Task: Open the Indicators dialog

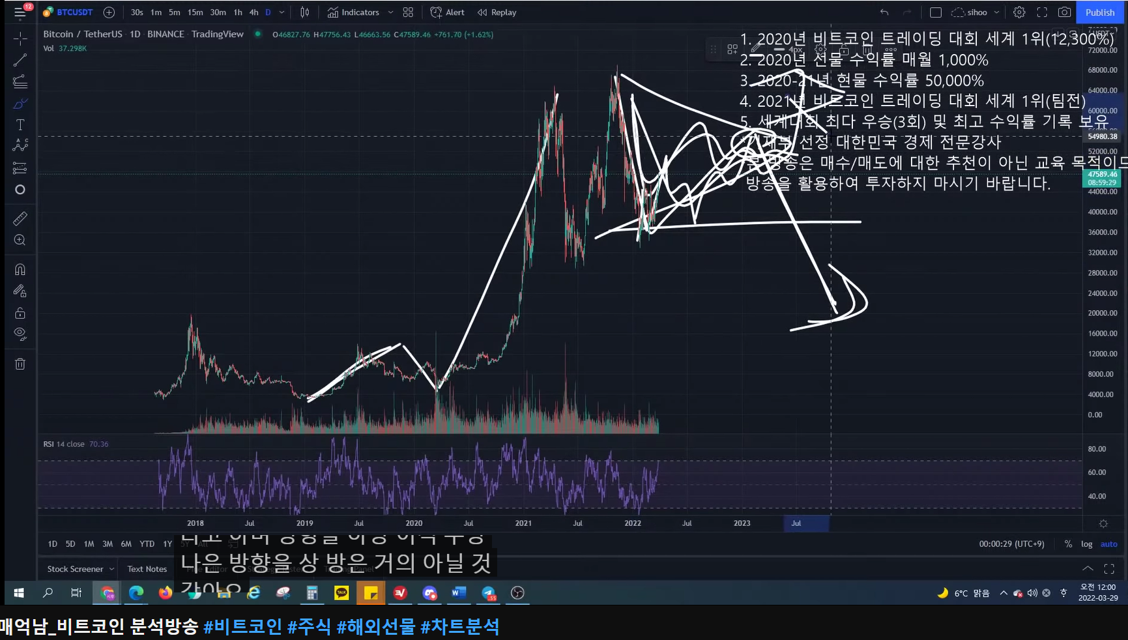Action: [x=353, y=12]
